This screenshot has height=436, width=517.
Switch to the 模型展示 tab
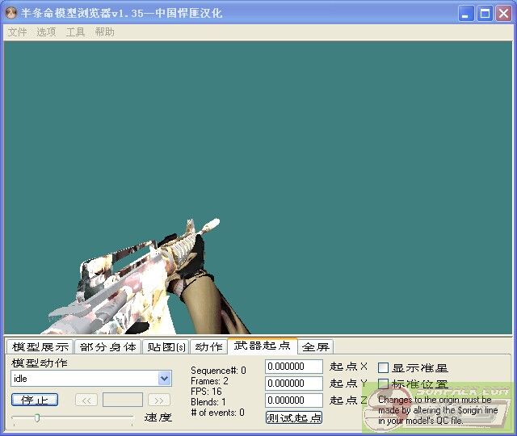pos(40,347)
